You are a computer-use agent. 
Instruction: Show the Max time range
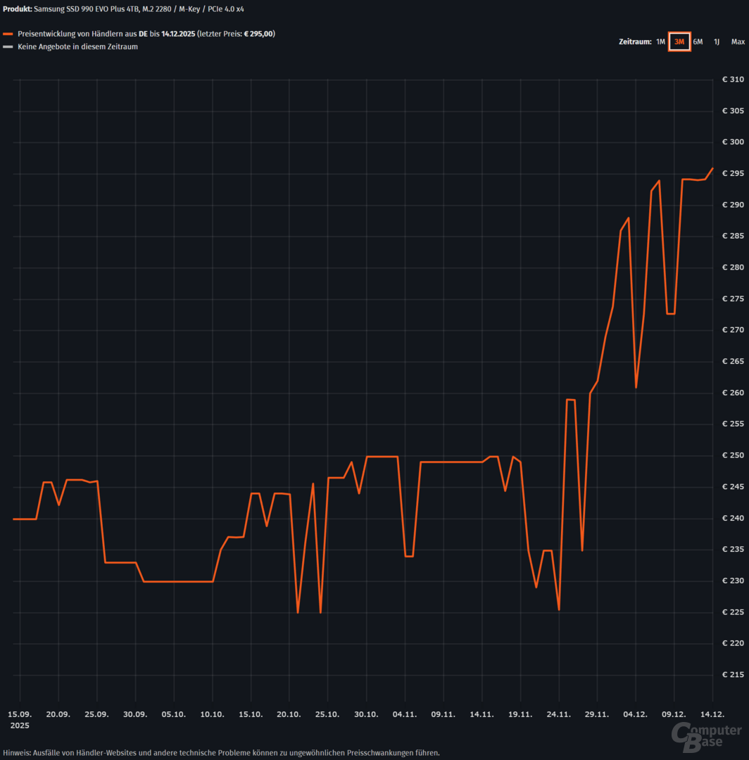(737, 42)
